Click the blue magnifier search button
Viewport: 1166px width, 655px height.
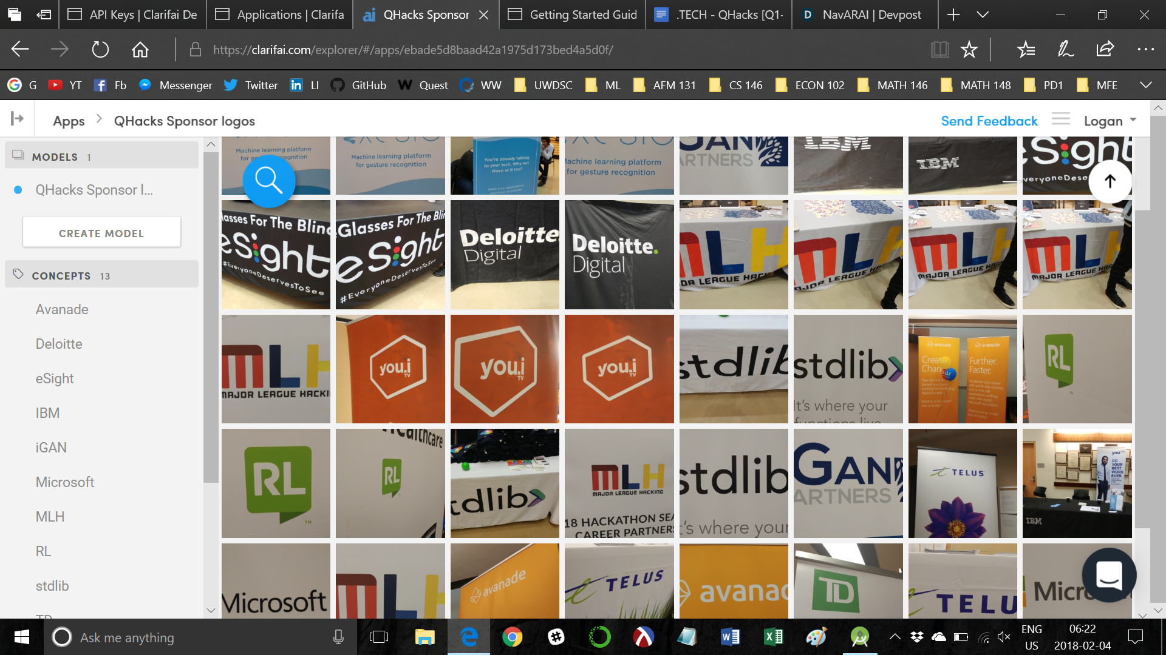tap(268, 180)
